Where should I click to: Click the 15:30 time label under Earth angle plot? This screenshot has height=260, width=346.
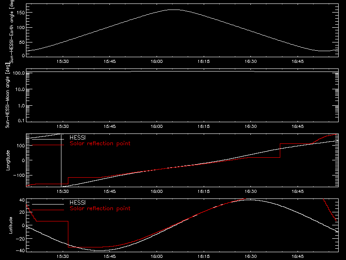pos(63,62)
